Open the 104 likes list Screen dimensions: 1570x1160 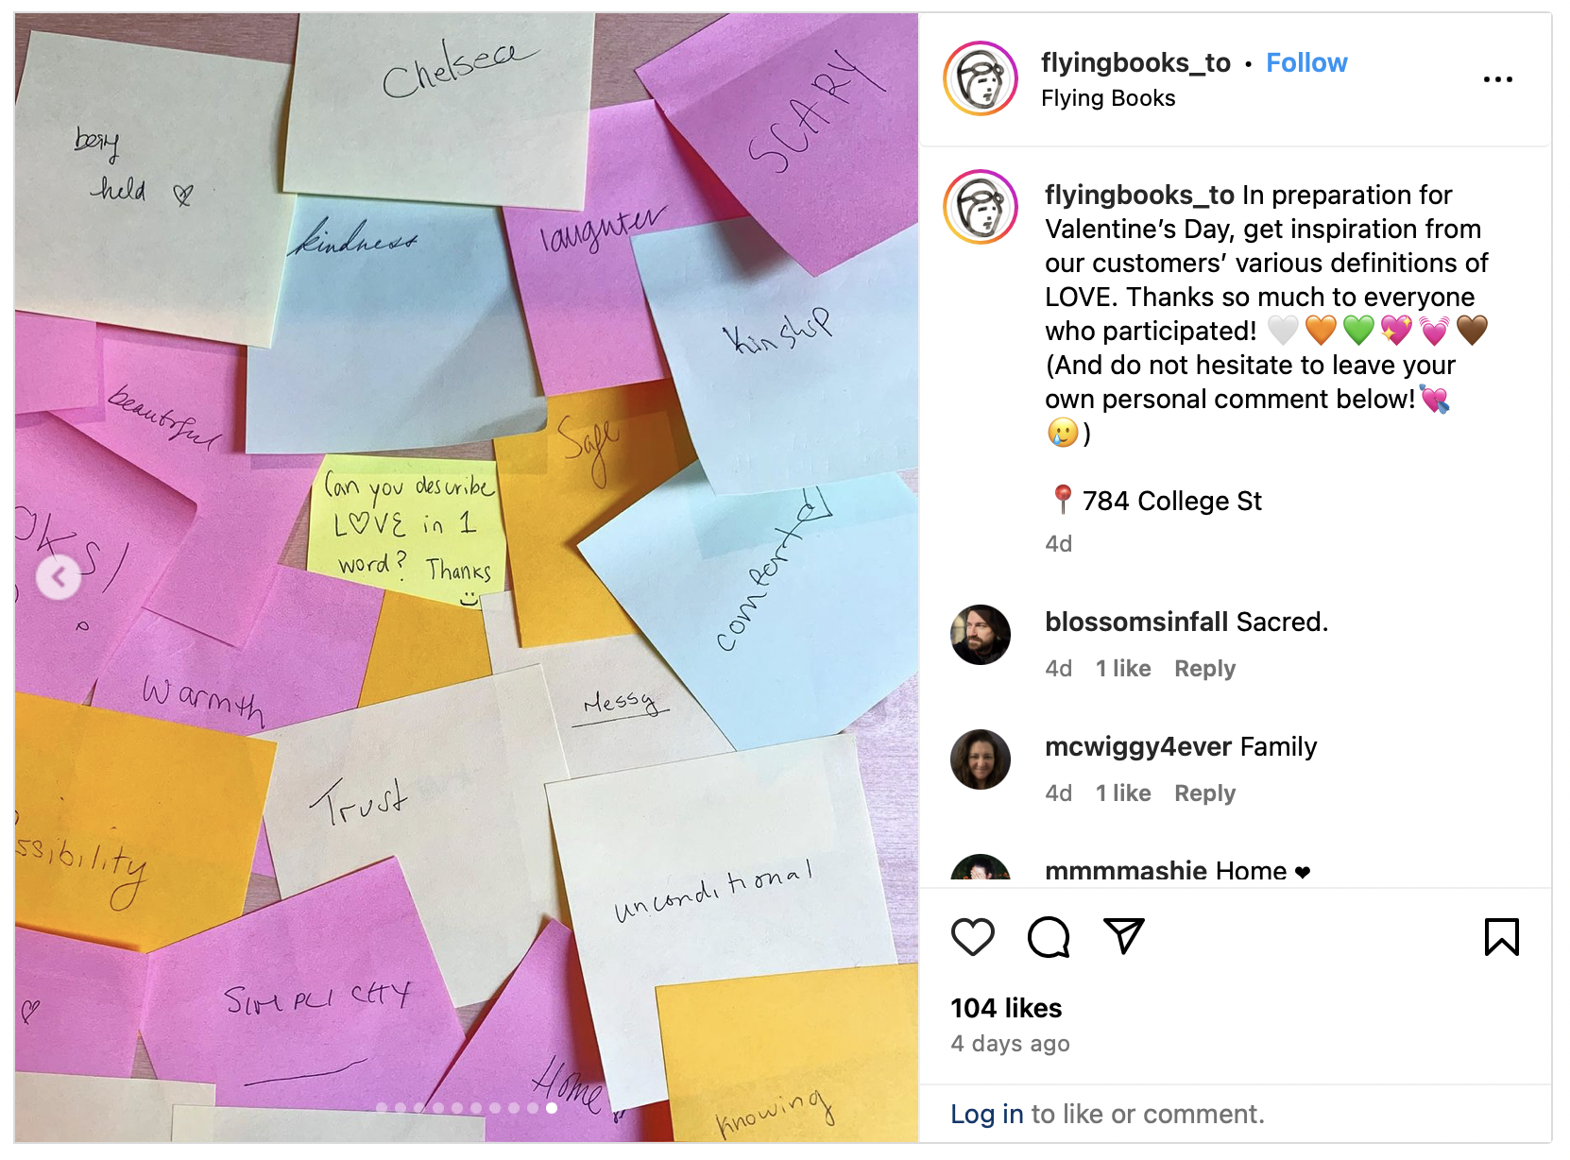pos(1006,1008)
